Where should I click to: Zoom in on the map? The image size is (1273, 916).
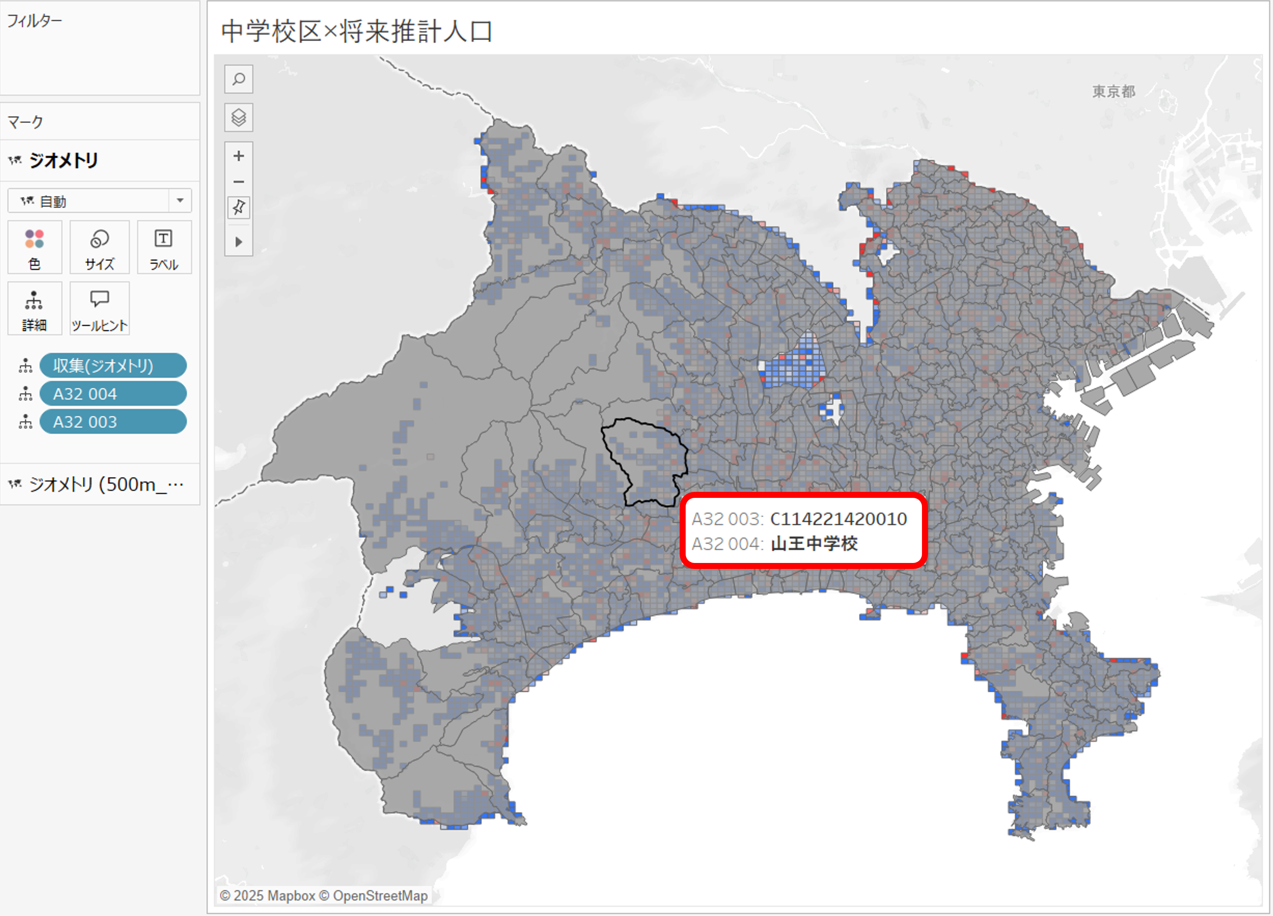[238, 156]
